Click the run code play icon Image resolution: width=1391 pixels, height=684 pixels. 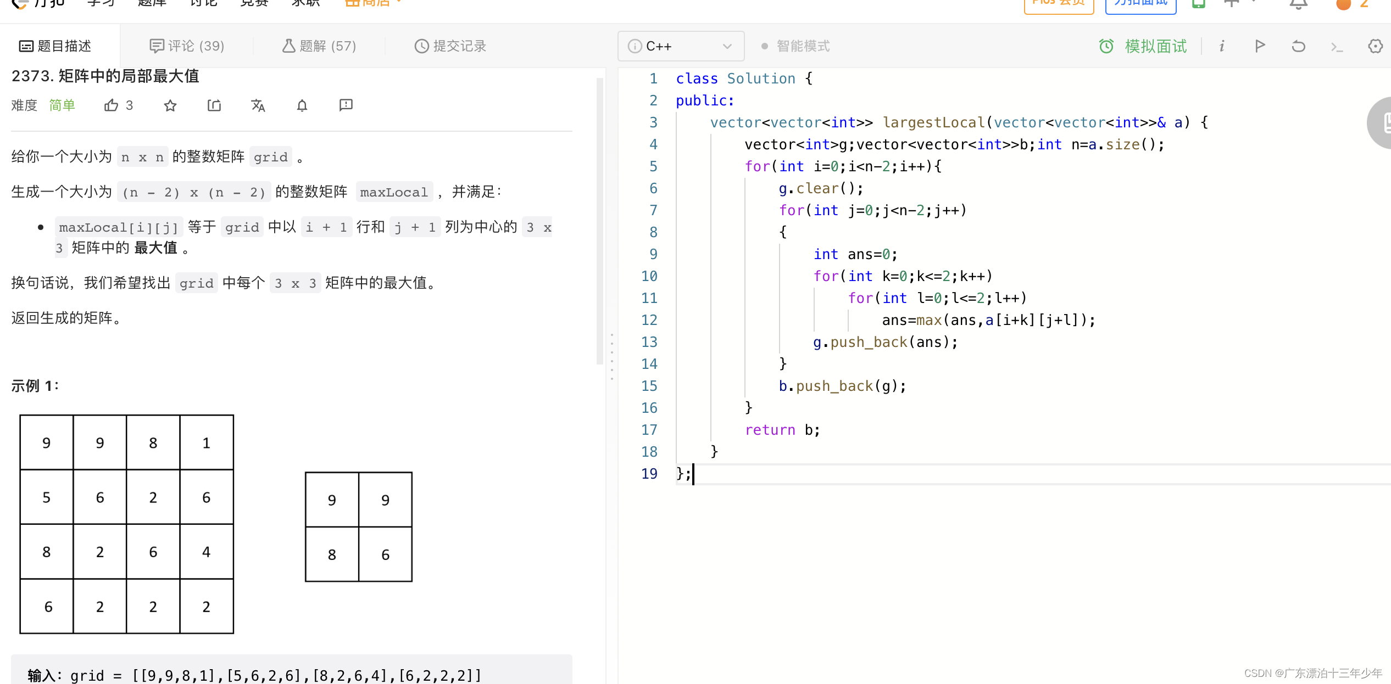[x=1260, y=46]
